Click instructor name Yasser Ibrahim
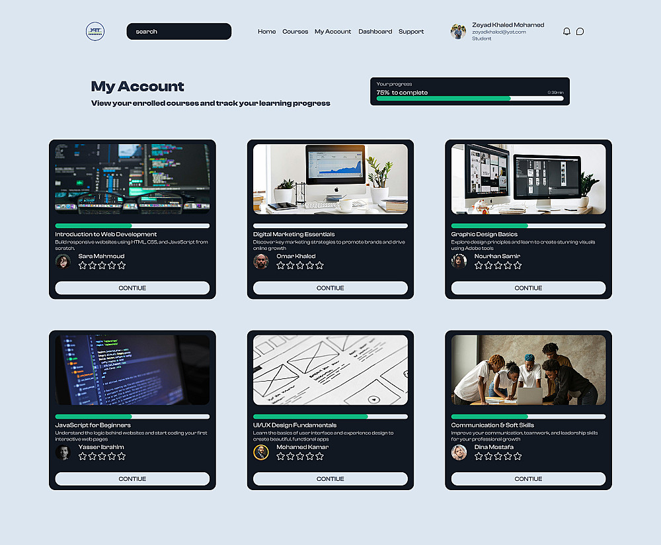The image size is (661, 545). click(101, 446)
